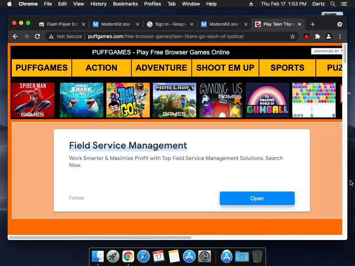Open Chrome's three-dot menu
The width and height of the screenshot is (355, 266).
340,36
